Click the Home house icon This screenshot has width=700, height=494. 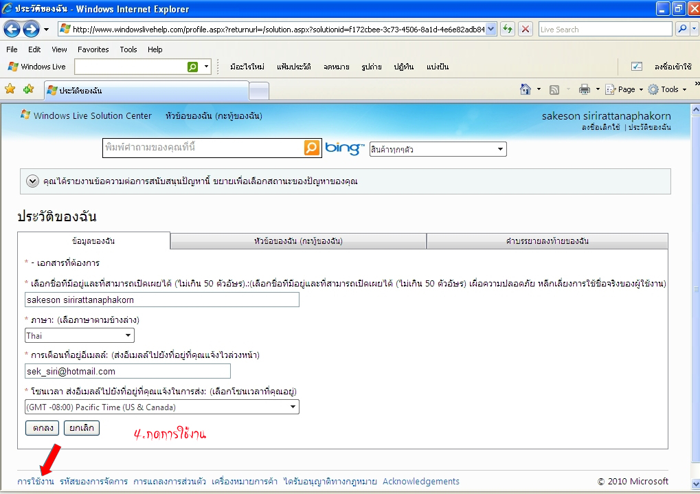click(x=526, y=89)
